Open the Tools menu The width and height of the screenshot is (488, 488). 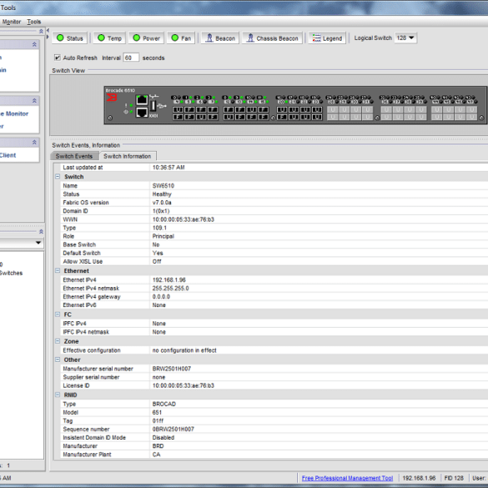pos(34,22)
